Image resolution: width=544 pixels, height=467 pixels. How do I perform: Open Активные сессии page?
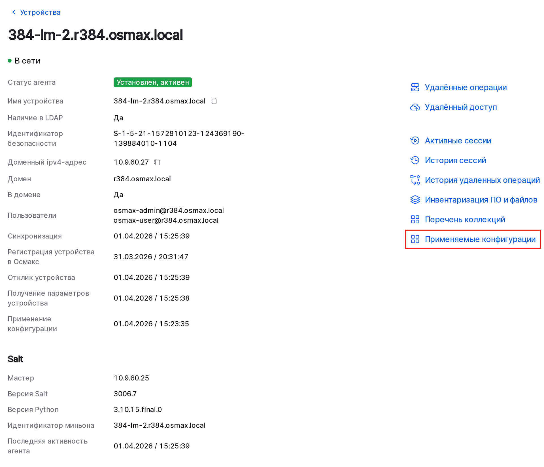coord(458,141)
